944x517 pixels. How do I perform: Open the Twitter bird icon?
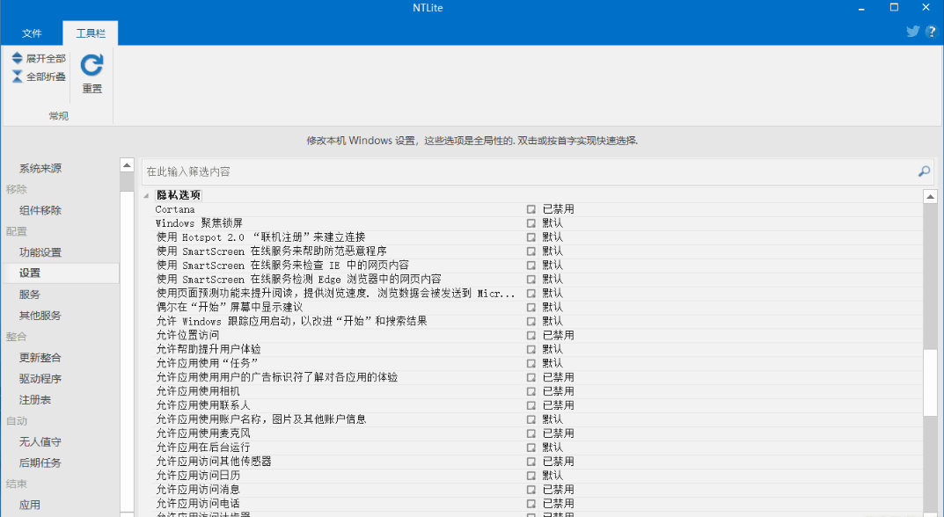pyautogui.click(x=912, y=32)
